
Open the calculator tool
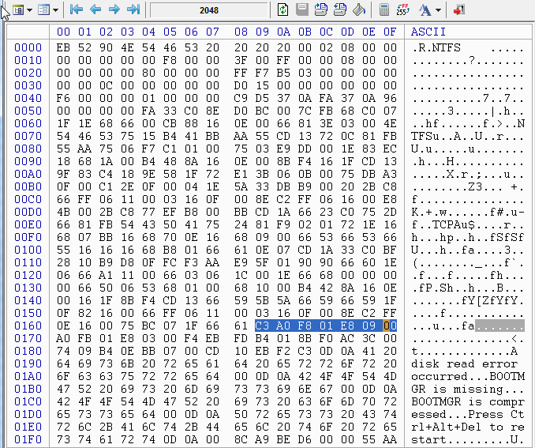coord(384,9)
